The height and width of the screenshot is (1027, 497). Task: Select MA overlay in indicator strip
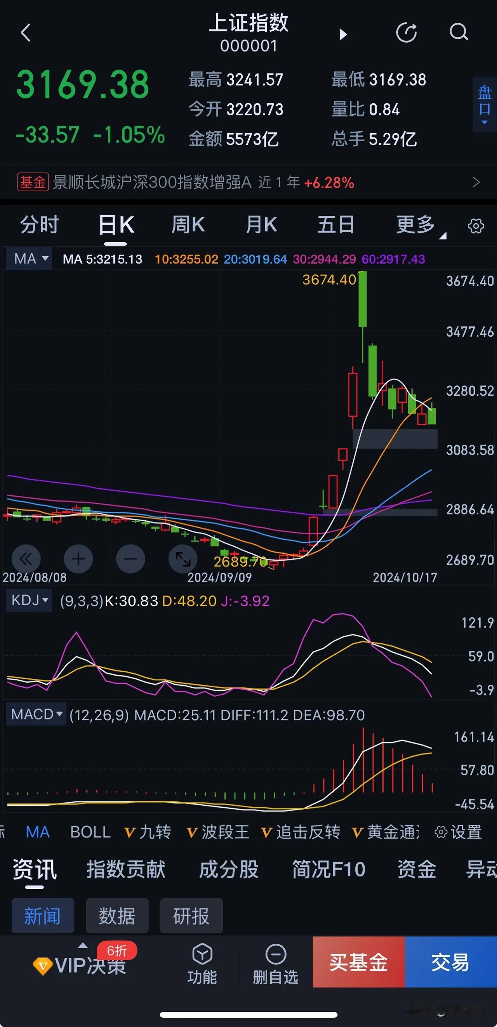(x=38, y=832)
